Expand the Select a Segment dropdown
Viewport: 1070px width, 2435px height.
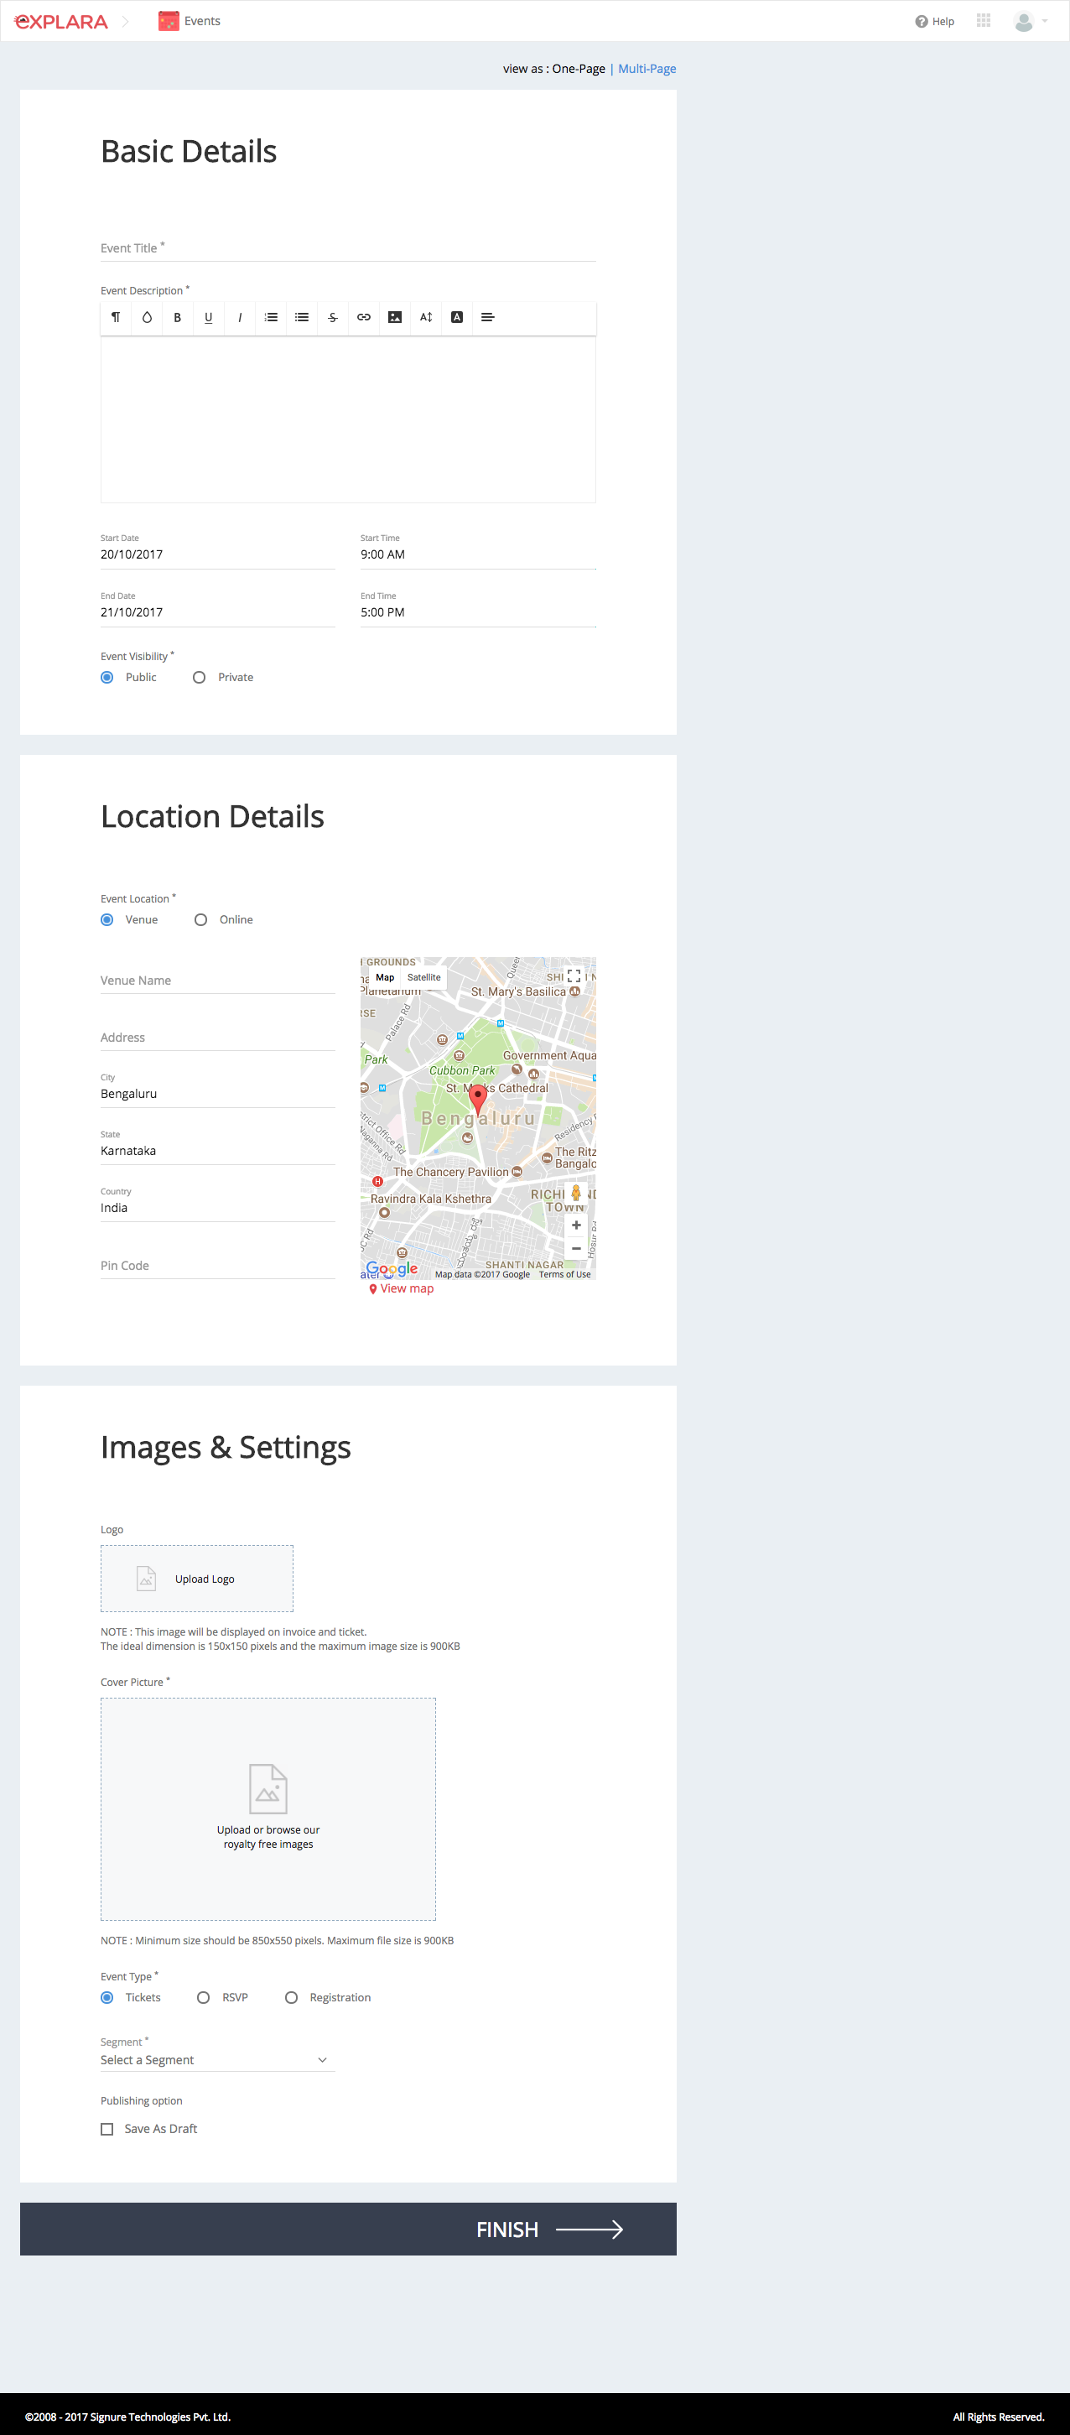pyautogui.click(x=217, y=2060)
